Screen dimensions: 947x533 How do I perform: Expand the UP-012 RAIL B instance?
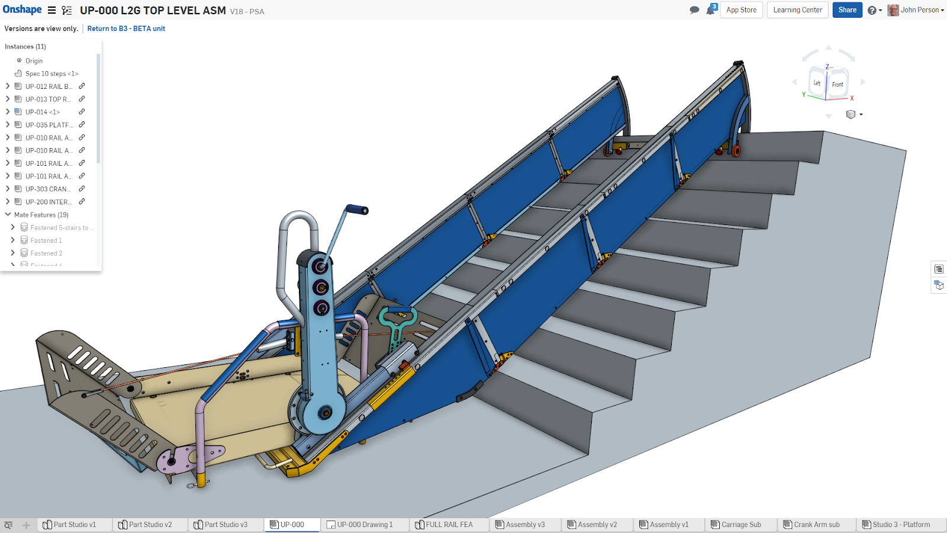(8, 86)
